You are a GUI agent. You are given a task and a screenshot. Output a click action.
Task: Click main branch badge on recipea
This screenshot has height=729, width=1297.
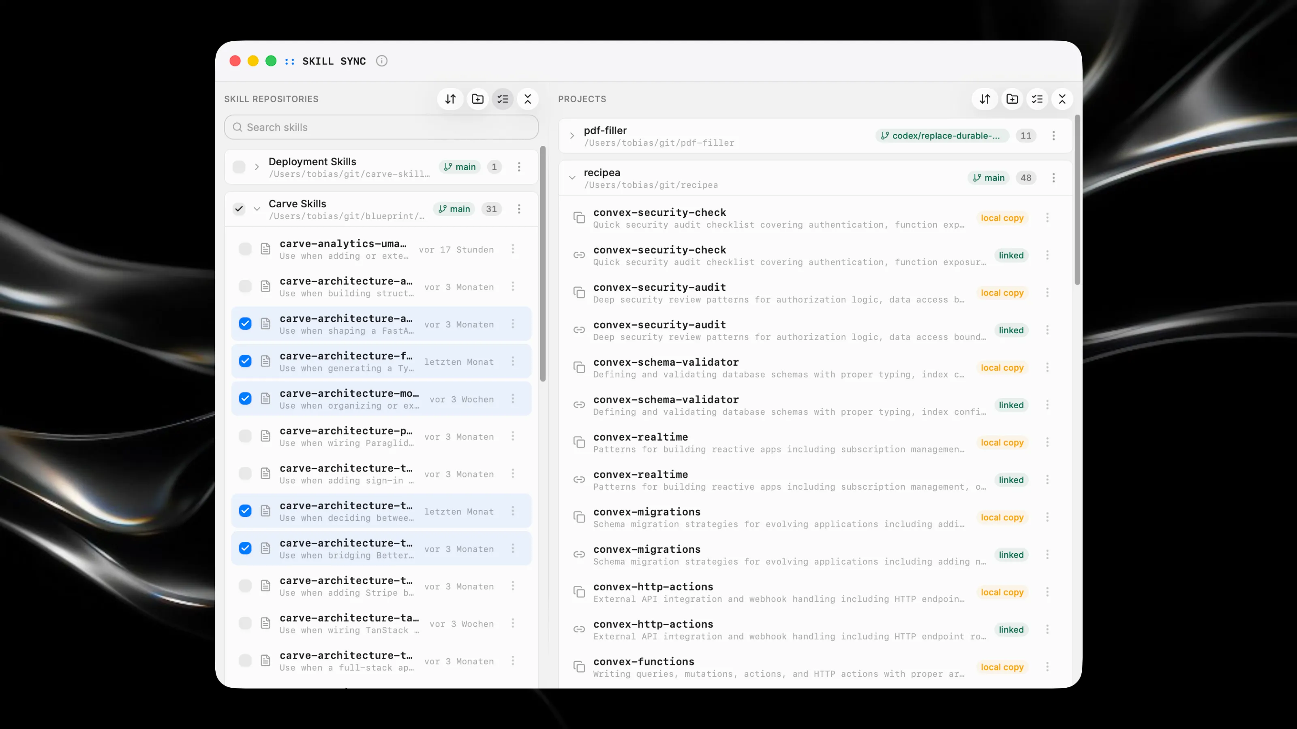(x=989, y=178)
